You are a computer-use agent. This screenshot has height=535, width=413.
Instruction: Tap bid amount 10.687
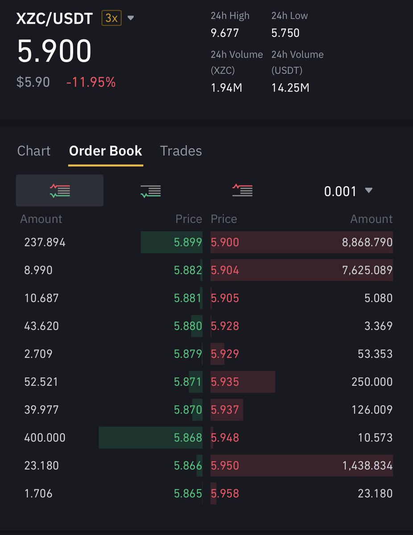coord(41,298)
